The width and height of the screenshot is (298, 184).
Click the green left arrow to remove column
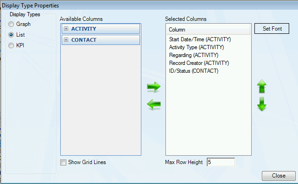coord(154,104)
